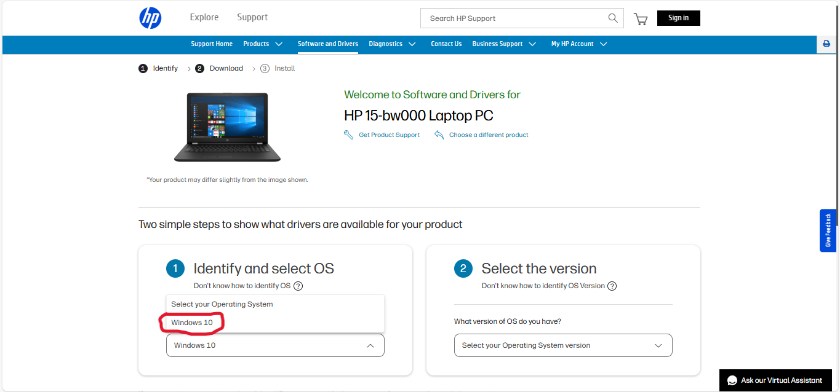
Task: Select the Software and Drivers tab
Action: pos(328,44)
